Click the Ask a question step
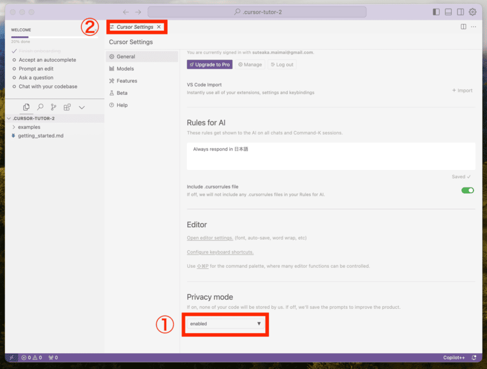Screen dimensions: 487x369 pos(36,77)
